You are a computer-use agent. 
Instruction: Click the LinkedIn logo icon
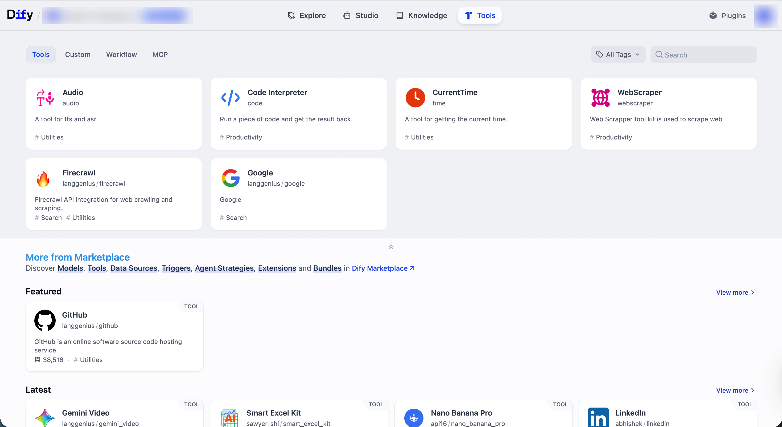click(598, 418)
